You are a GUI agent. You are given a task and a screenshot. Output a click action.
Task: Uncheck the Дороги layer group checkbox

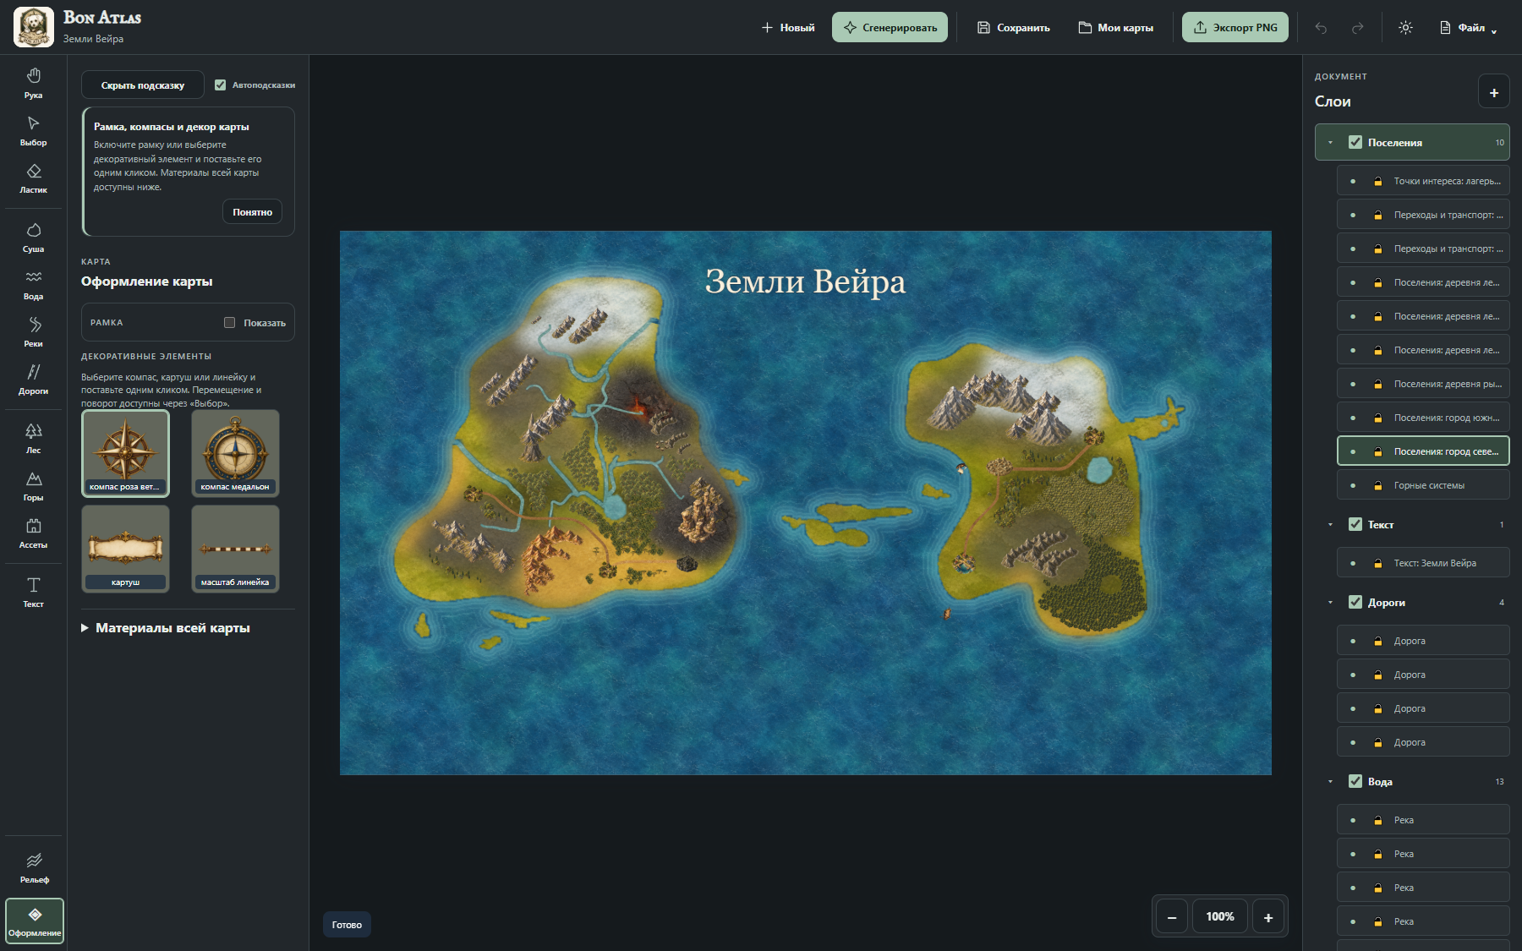click(x=1355, y=602)
